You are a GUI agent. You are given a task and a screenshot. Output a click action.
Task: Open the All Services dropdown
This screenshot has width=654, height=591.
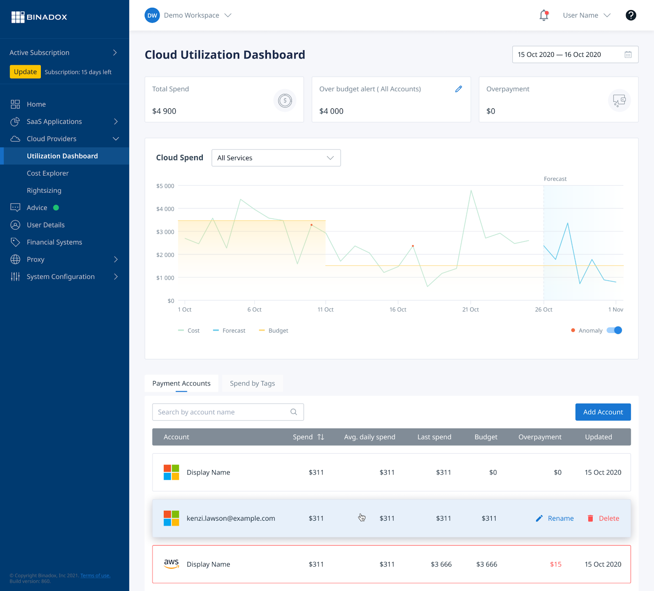point(276,158)
